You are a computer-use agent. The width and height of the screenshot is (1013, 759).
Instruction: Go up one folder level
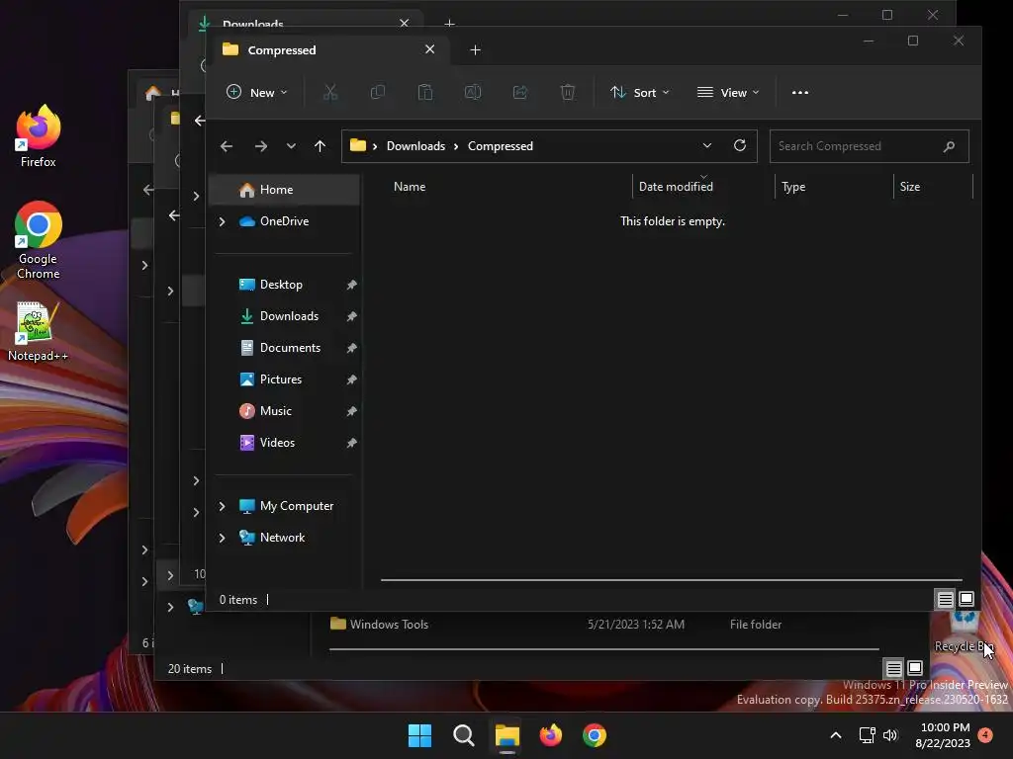pos(320,146)
